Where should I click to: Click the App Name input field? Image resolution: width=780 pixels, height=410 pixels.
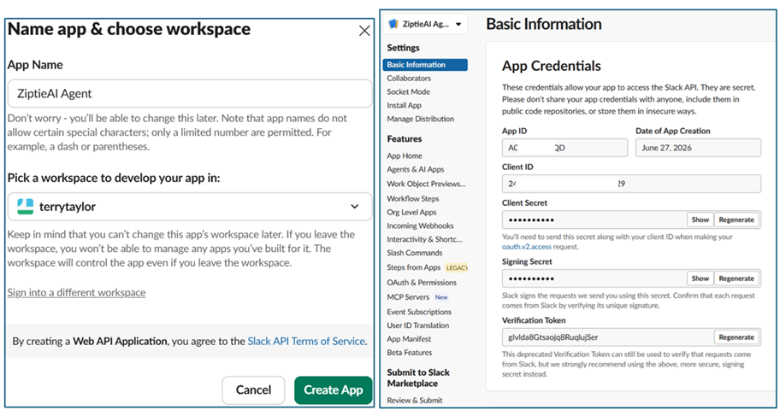click(x=190, y=93)
